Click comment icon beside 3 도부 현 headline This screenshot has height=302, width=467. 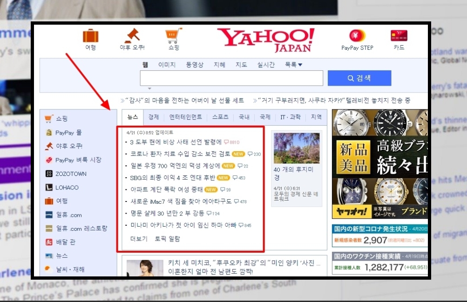[x=226, y=142]
